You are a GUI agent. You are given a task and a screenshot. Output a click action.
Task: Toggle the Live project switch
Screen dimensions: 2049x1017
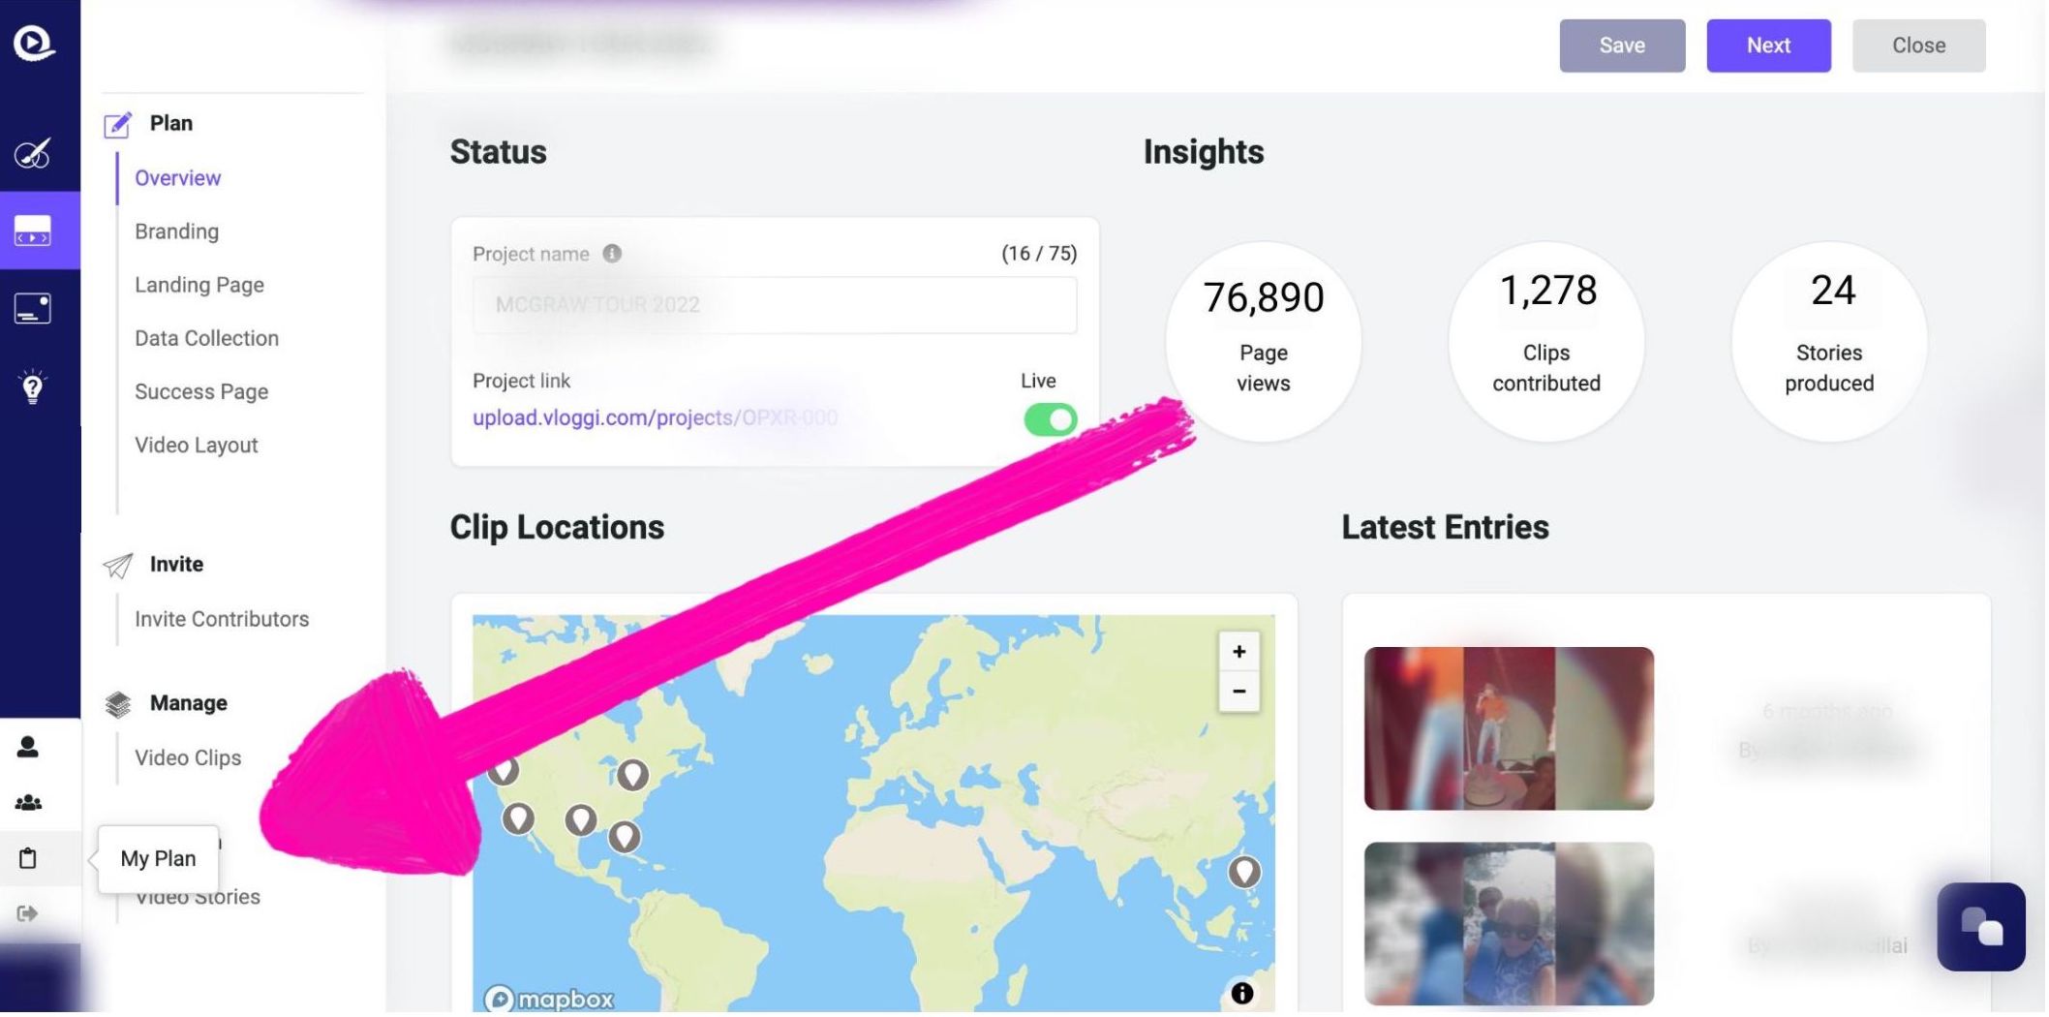[x=1052, y=419]
